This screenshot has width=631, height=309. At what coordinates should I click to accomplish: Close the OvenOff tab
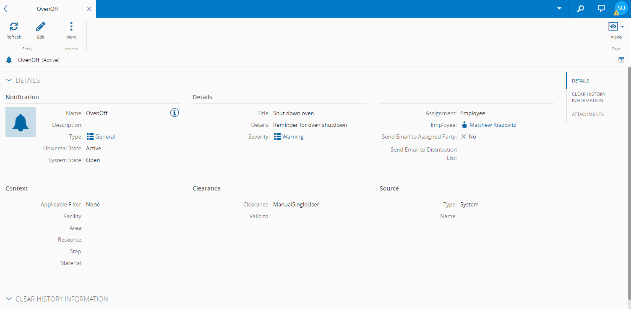pos(89,9)
